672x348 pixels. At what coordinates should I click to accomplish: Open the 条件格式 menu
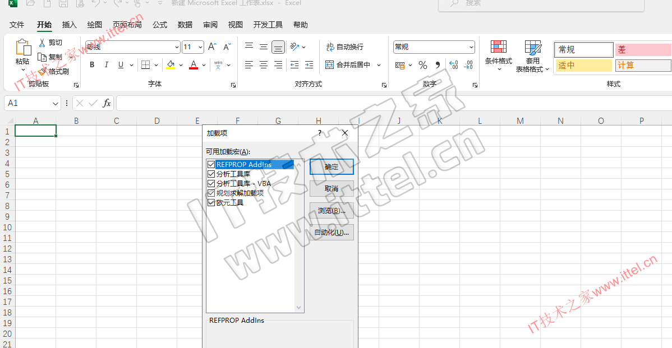[x=499, y=55]
